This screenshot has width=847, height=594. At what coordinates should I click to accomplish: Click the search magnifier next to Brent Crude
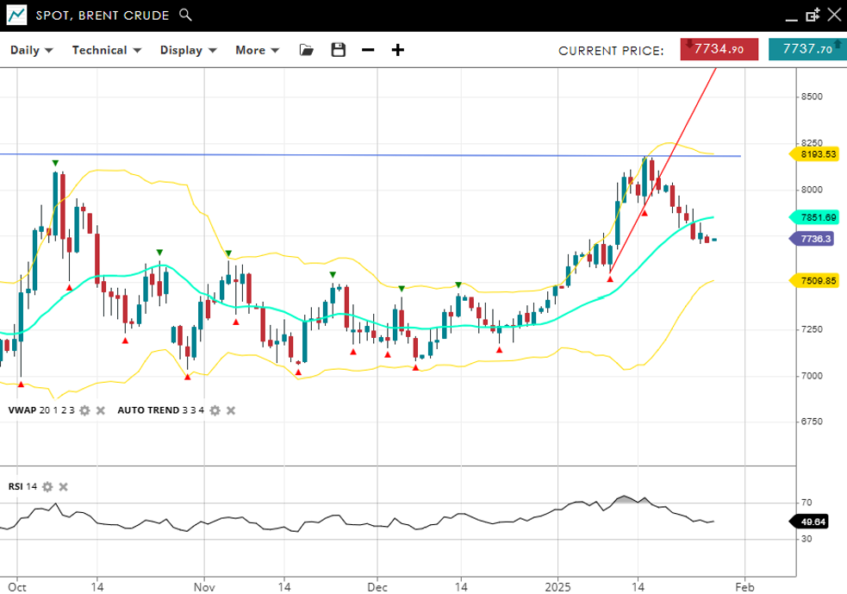185,16
